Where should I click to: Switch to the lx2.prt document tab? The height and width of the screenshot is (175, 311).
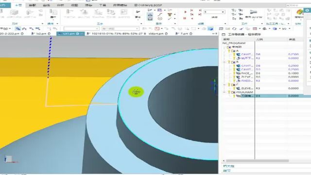tap(41, 34)
